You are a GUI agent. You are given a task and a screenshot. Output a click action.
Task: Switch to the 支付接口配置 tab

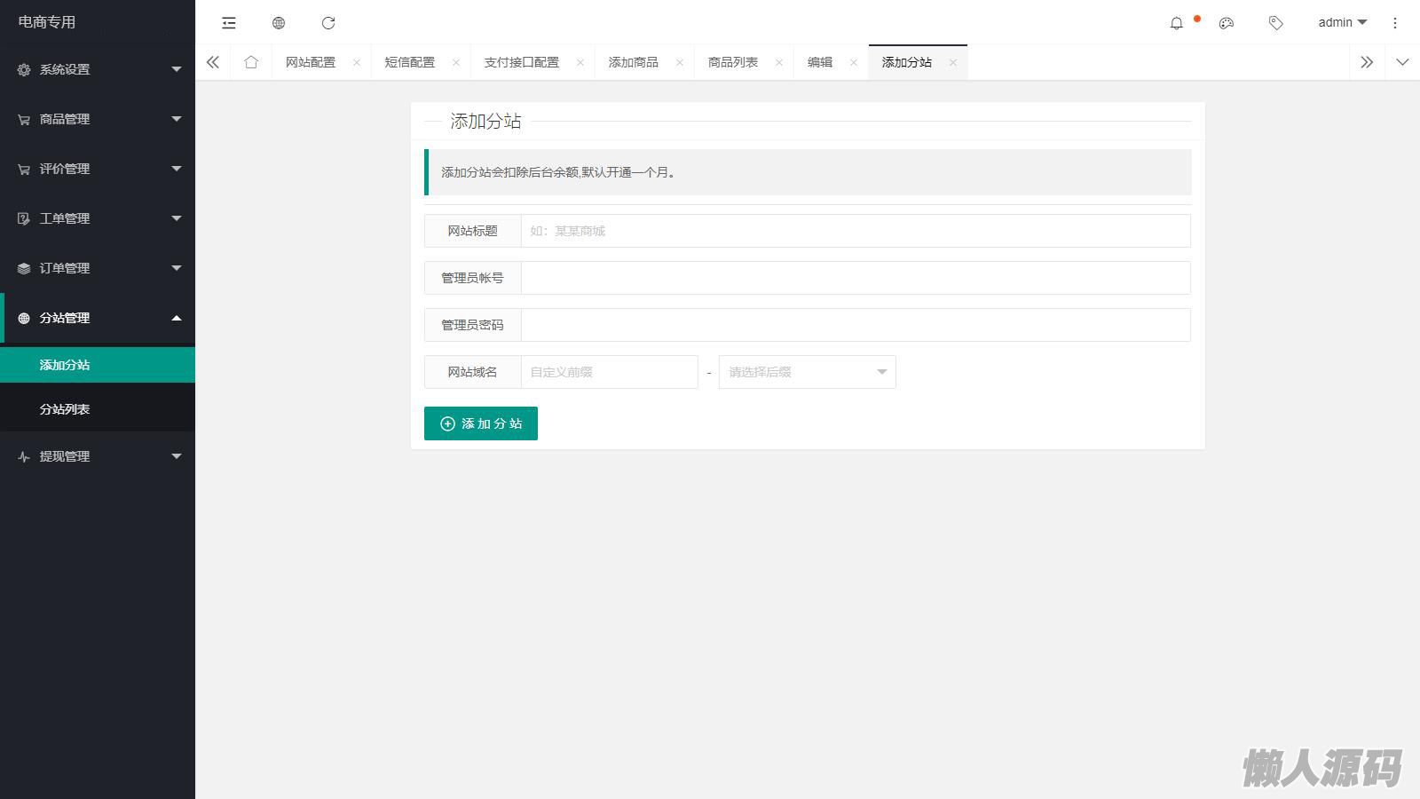pyautogui.click(x=522, y=62)
